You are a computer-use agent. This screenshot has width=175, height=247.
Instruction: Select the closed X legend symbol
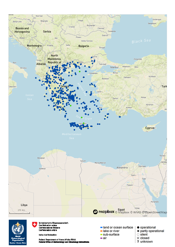point(138,238)
